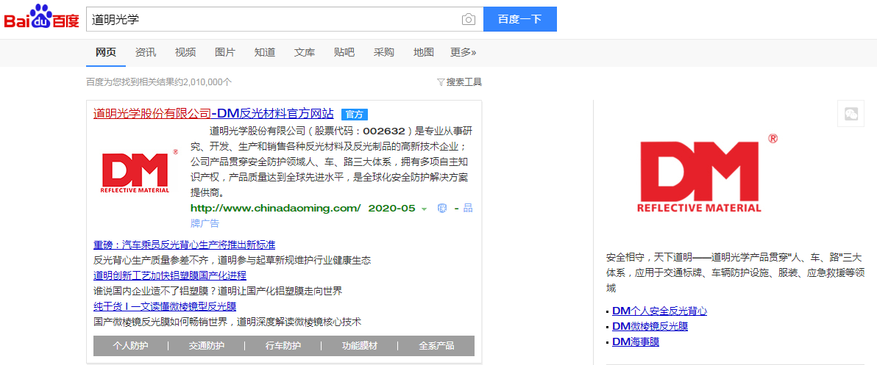The image size is (877, 365).
Task: Open the 更多» menu
Action: click(x=463, y=52)
